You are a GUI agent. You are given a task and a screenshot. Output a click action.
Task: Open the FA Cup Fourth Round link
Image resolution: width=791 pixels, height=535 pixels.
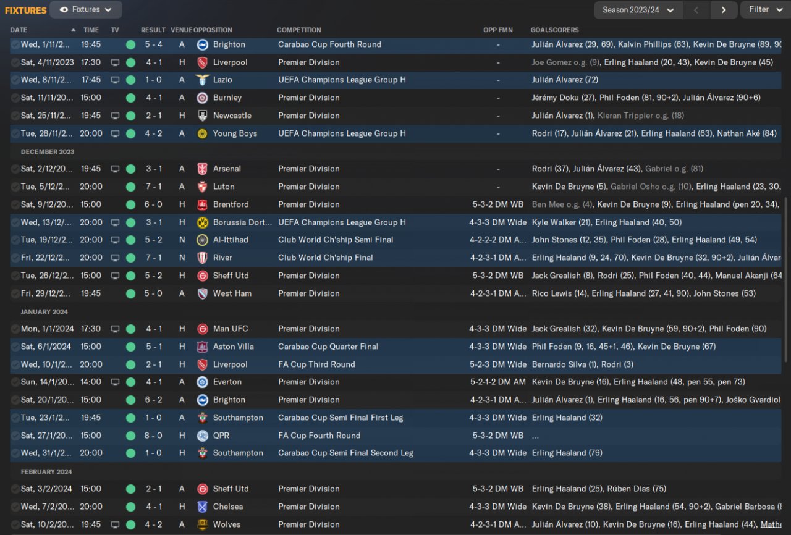click(x=319, y=436)
